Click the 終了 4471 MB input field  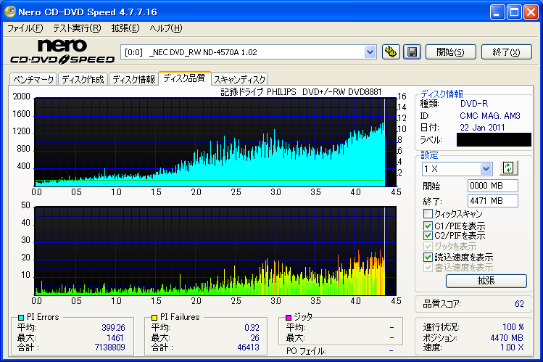493,201
